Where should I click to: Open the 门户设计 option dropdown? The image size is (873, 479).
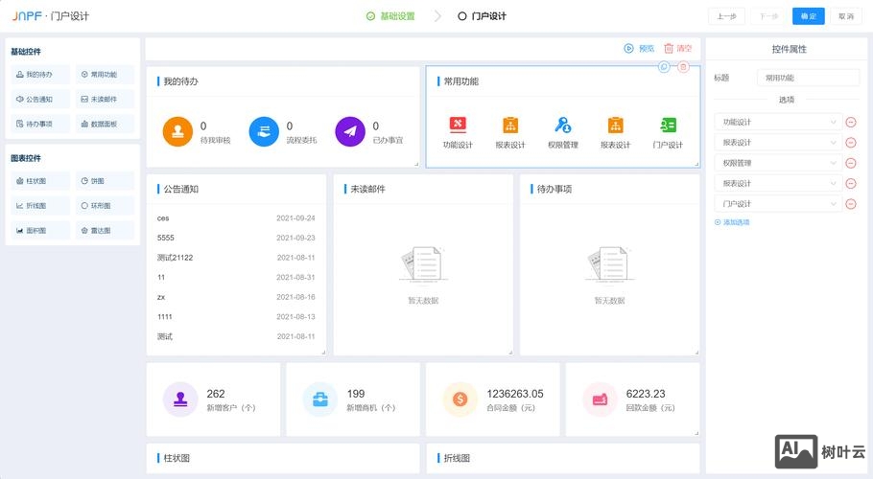tap(778, 204)
